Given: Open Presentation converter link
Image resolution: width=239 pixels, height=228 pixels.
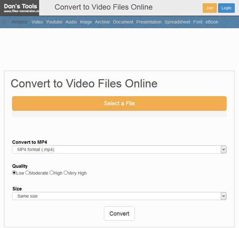Looking at the screenshot, I should (149, 22).
